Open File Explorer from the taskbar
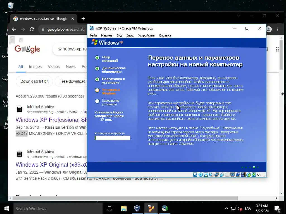286x214 pixels. (x=123, y=208)
